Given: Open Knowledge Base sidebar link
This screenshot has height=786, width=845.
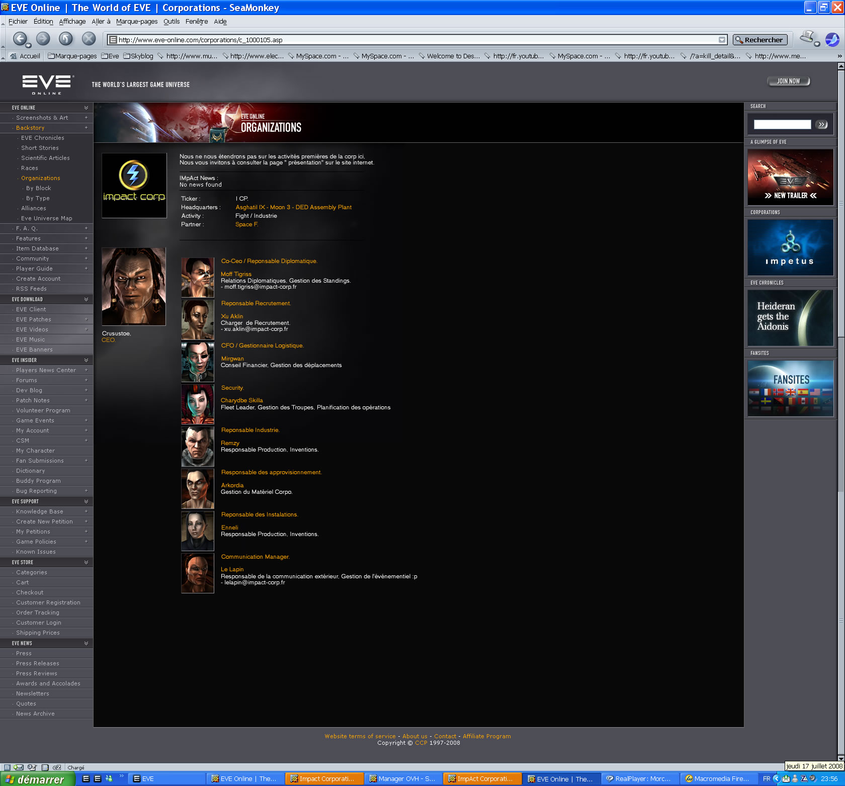Looking at the screenshot, I should pyautogui.click(x=40, y=511).
